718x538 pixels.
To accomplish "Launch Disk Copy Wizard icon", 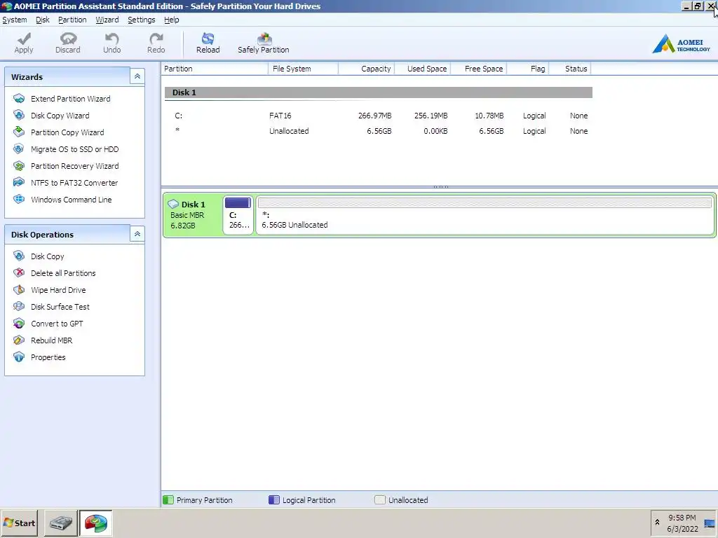I will 19,116.
